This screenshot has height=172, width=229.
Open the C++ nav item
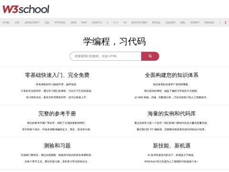(116, 22)
